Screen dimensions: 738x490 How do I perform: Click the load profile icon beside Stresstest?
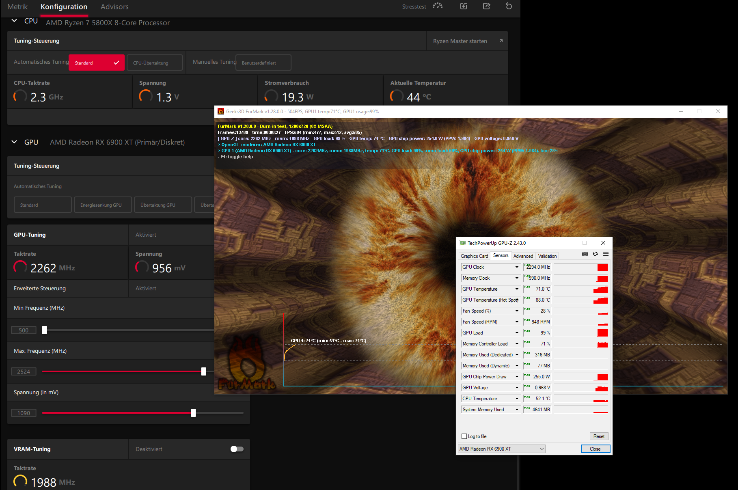coord(464,6)
